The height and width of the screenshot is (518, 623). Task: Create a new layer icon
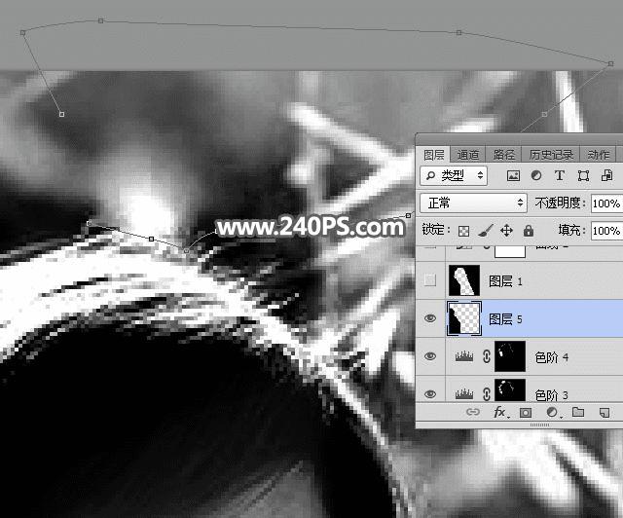click(605, 413)
